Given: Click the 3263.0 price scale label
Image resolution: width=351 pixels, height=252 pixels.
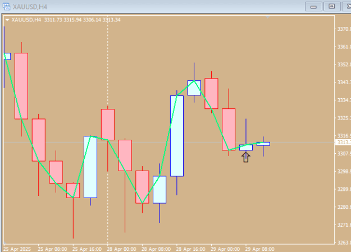Looking at the screenshot, I should [x=344, y=242].
